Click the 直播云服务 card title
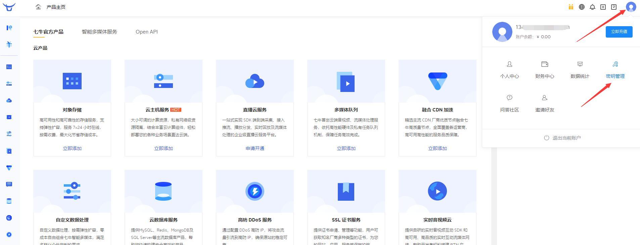This screenshot has width=640, height=245. 255,110
